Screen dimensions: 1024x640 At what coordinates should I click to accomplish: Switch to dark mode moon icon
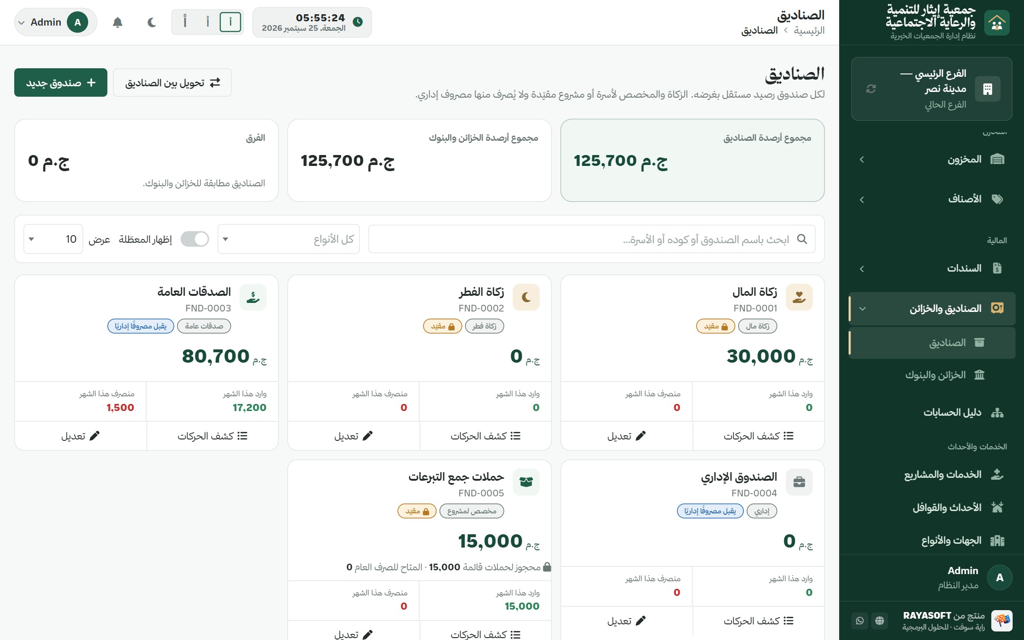(152, 22)
